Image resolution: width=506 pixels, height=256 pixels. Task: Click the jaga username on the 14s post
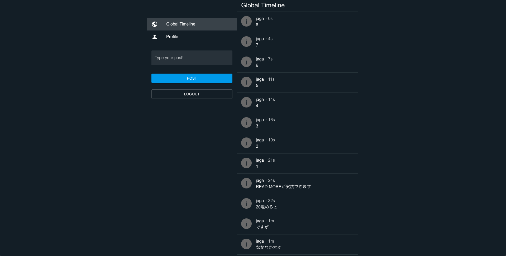pyautogui.click(x=260, y=100)
